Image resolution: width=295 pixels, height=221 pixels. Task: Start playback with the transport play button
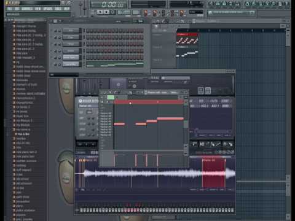[100, 12]
